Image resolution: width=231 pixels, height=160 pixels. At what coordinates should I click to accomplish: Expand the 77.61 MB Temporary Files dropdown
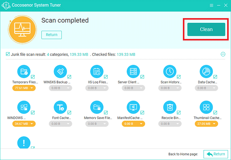[24, 88]
